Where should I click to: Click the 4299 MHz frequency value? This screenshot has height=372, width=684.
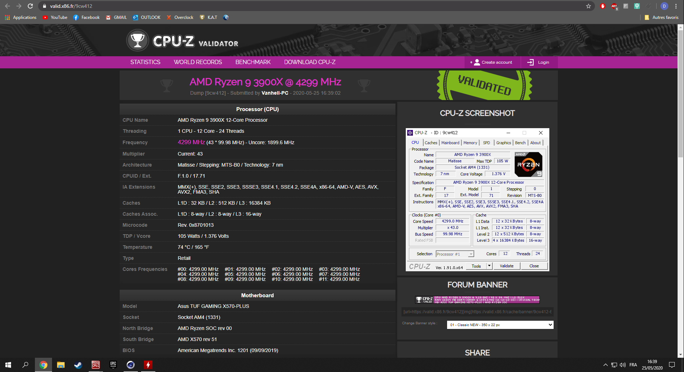[191, 142]
